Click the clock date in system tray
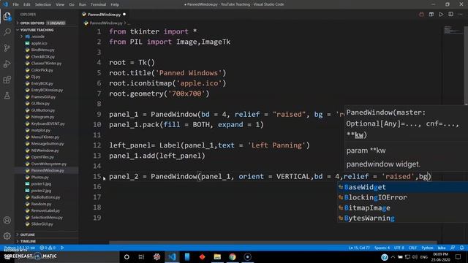The image size is (468, 263). pos(440,257)
